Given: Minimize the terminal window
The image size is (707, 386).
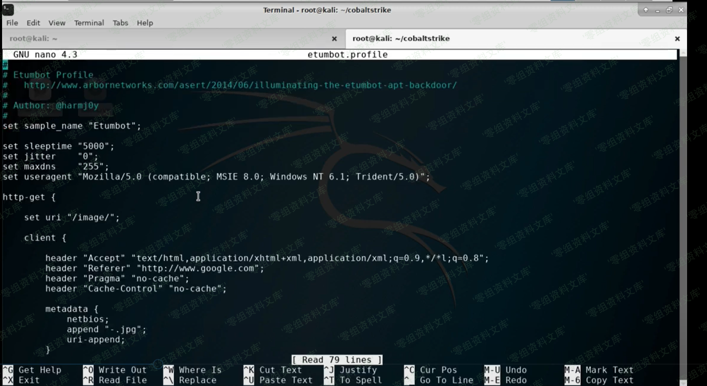Looking at the screenshot, I should [657, 10].
